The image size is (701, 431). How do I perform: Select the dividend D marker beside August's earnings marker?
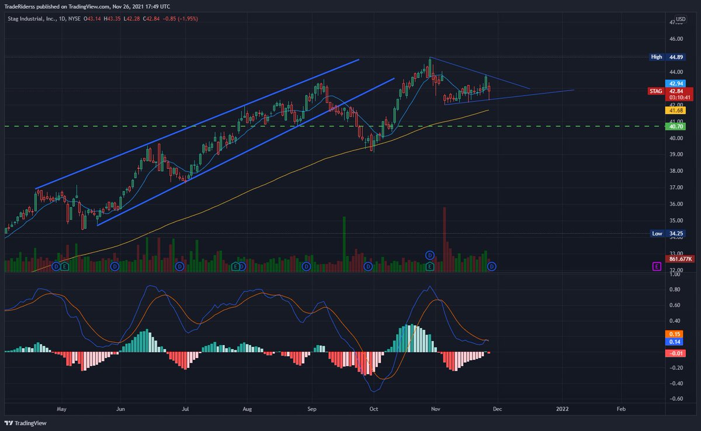[x=243, y=266]
